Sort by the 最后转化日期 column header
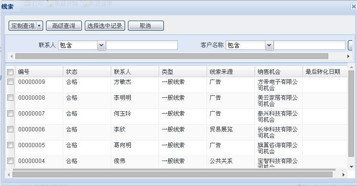Viewport: 357px width, 186px height. point(325,72)
